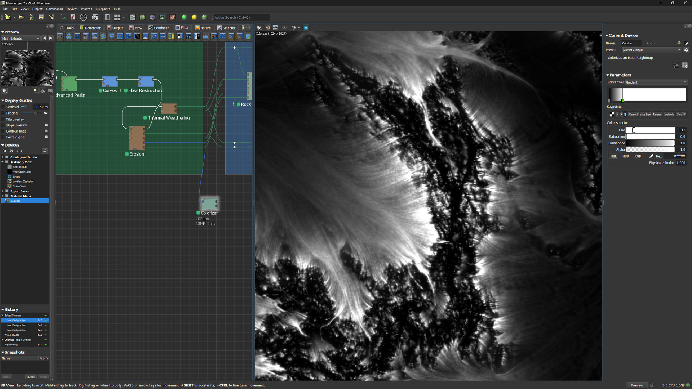Click the preset settings gear icon
This screenshot has height=389, width=692.
click(686, 50)
